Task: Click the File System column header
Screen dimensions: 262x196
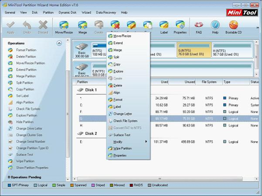Action: (209, 82)
